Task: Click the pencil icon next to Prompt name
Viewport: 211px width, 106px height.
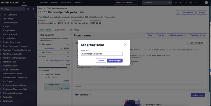Action: pyautogui.click(x=93, y=35)
